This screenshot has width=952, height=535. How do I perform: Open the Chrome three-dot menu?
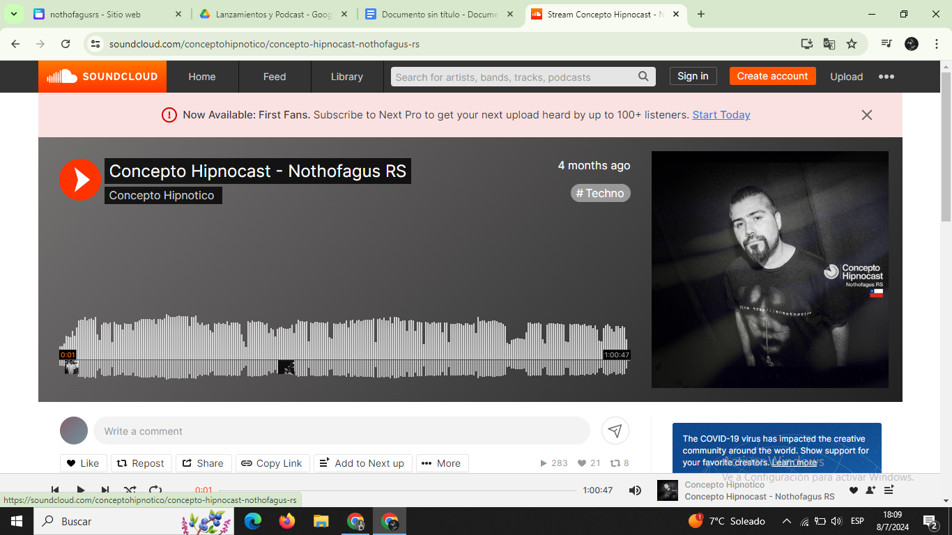click(936, 44)
